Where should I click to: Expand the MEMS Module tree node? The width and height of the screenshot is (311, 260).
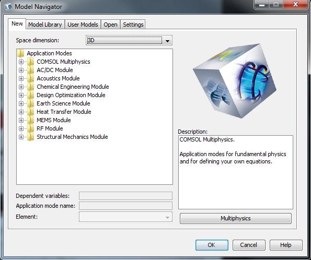tap(21, 120)
